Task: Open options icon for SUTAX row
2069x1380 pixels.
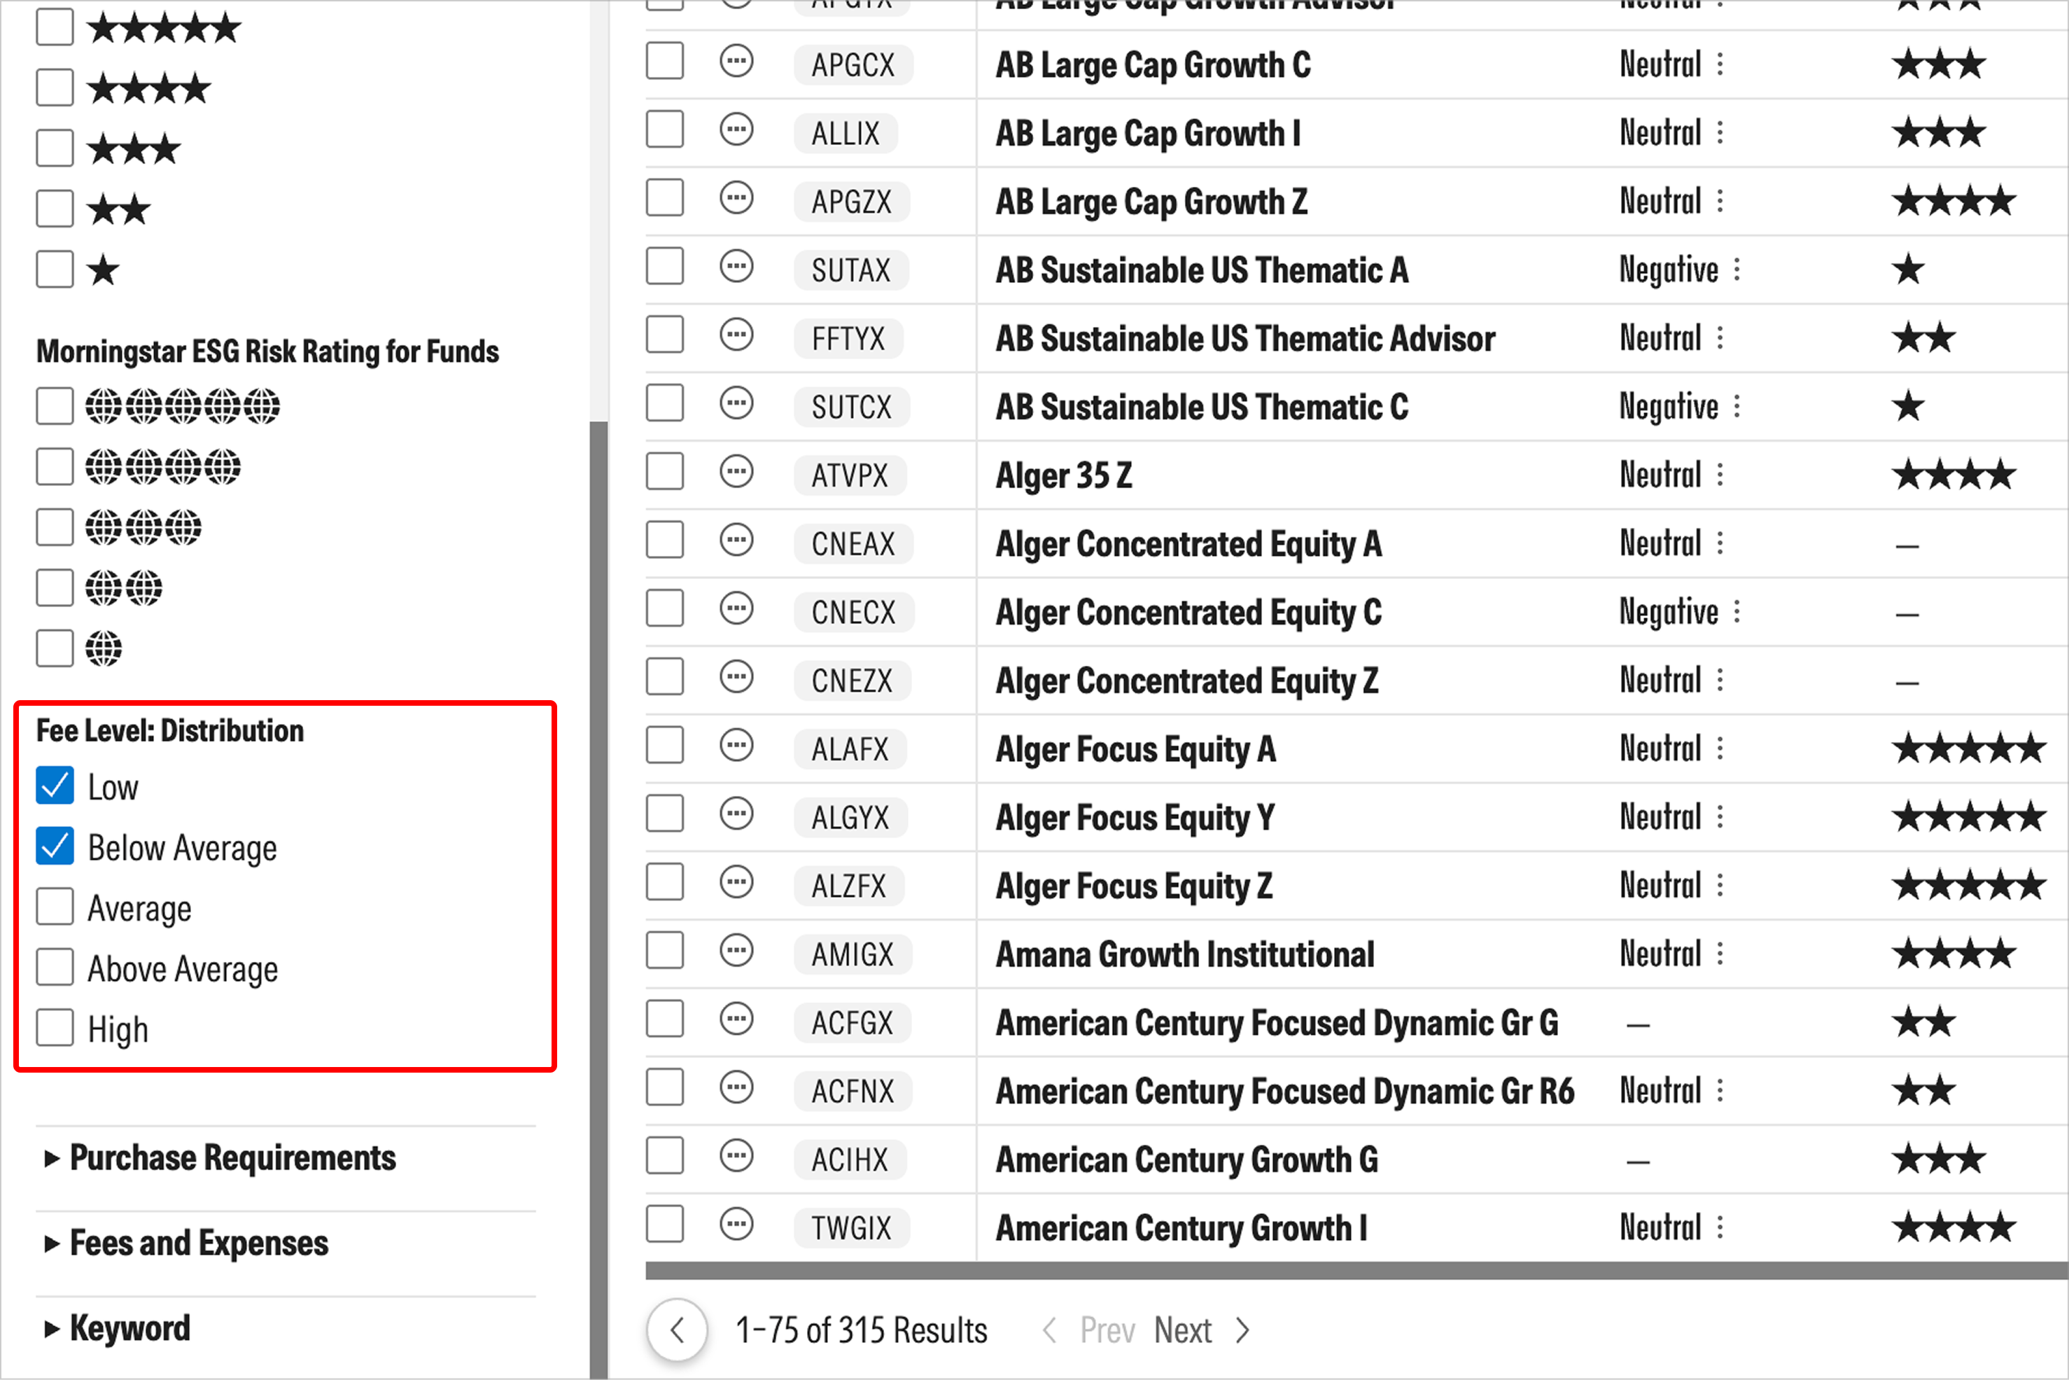Action: [x=736, y=267]
